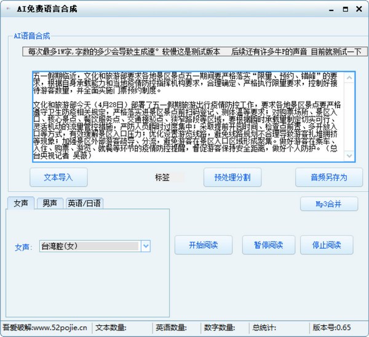Click the 数字数量 status entry

(220, 328)
